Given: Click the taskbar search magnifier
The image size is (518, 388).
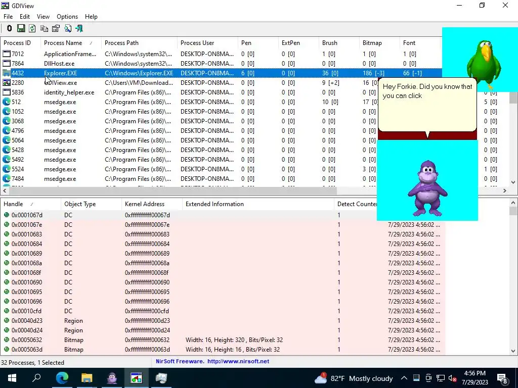Looking at the screenshot, I should click(x=36, y=378).
